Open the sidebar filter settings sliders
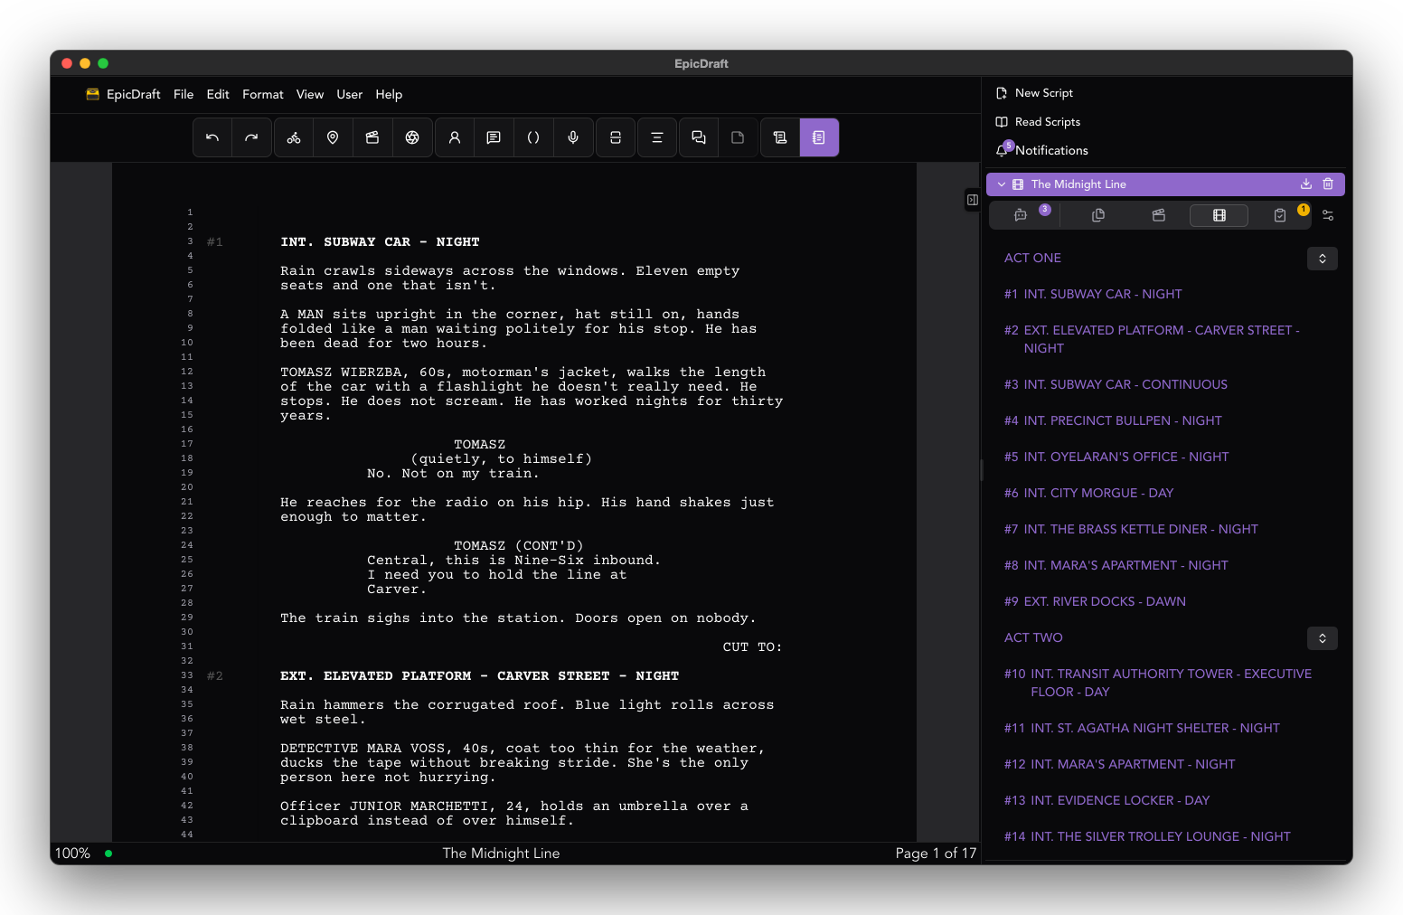 tap(1328, 215)
